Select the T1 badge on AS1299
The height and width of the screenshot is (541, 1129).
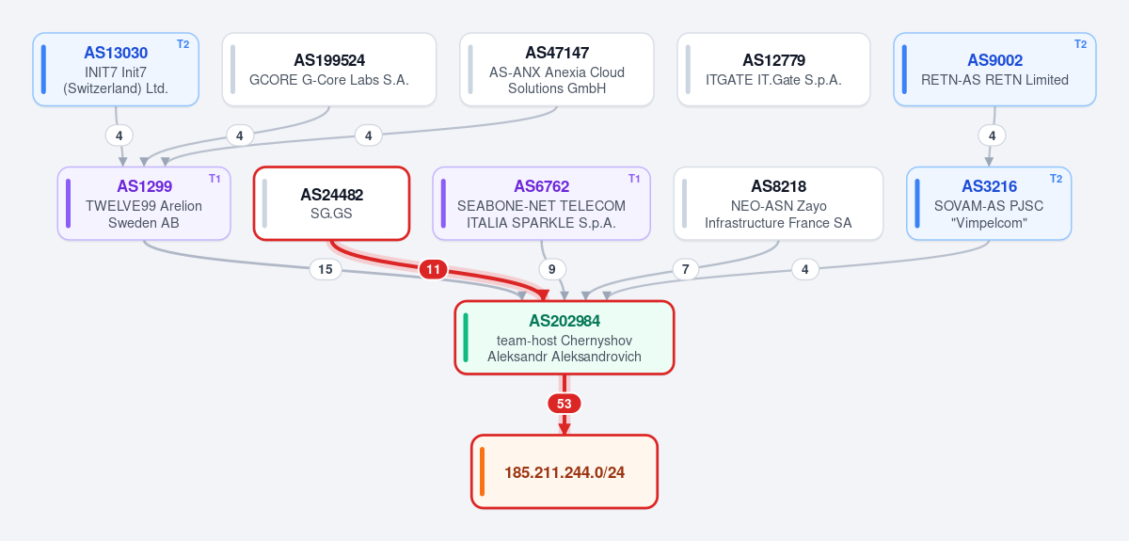click(x=215, y=179)
